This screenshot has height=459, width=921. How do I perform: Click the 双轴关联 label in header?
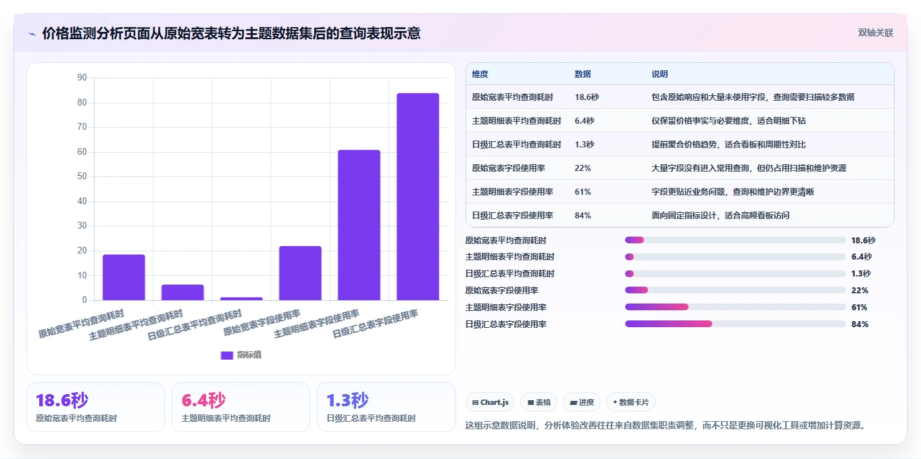(x=876, y=32)
